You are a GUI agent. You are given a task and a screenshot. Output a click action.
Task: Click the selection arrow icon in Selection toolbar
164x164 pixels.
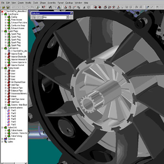[34, 17]
